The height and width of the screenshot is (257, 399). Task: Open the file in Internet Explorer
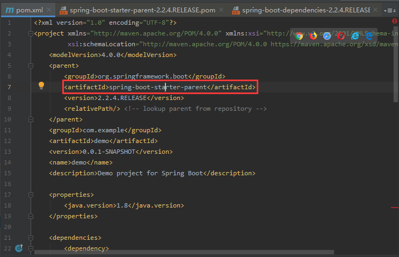point(355,36)
